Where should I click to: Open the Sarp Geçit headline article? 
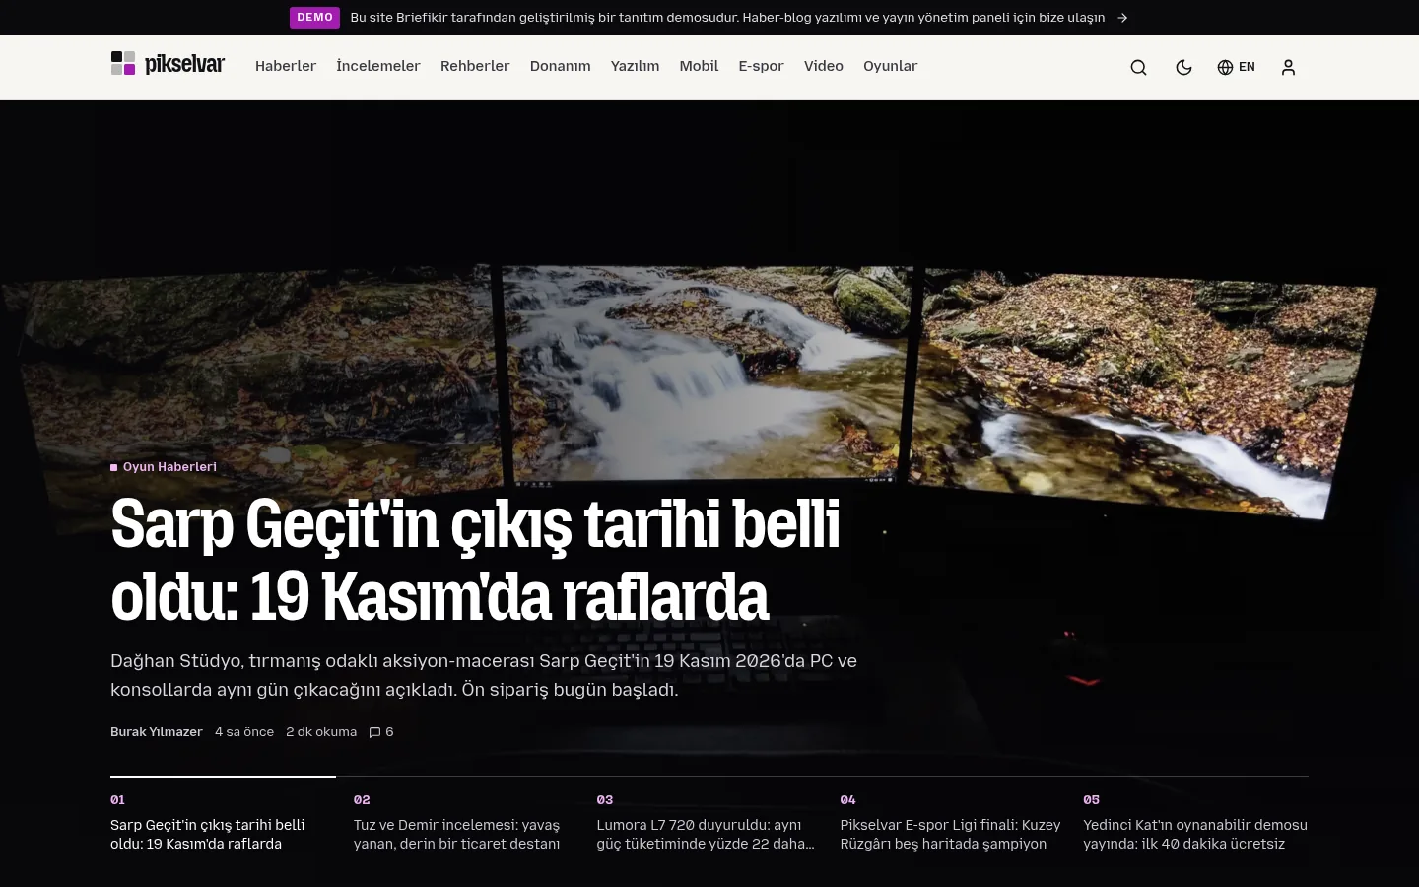click(x=475, y=560)
